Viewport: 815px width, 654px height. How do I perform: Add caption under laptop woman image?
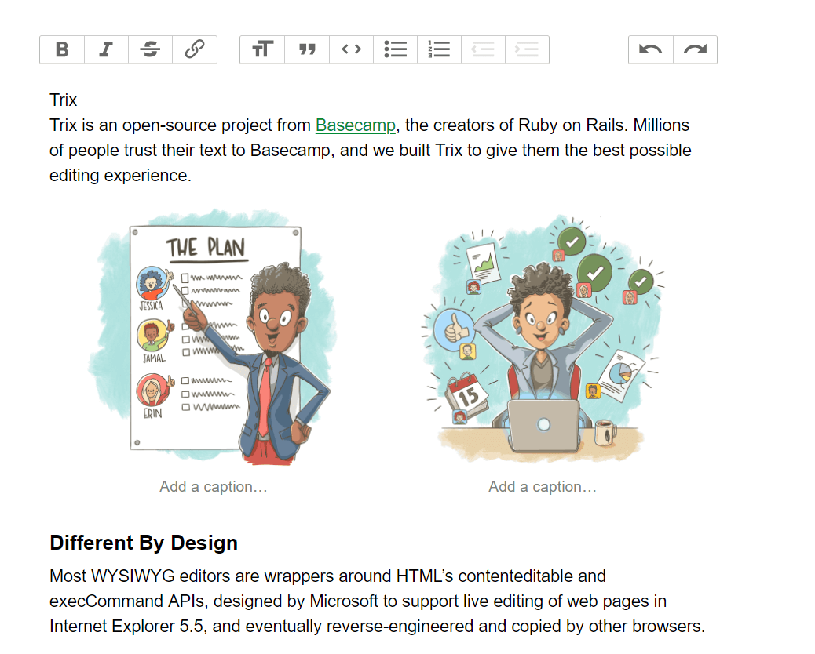542,487
